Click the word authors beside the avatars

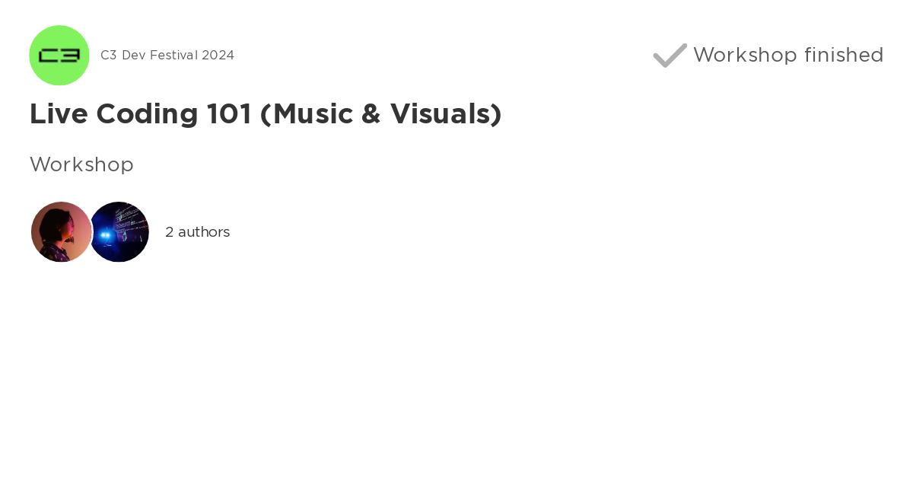[204, 232]
